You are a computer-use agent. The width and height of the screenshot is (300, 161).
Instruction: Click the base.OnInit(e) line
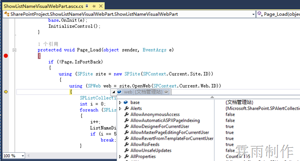tap(68, 20)
